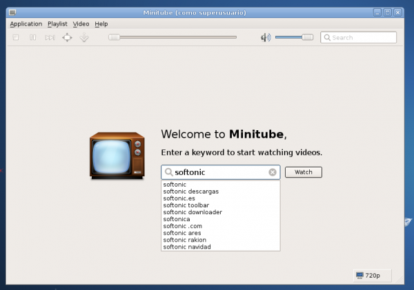Open the Video menu
Image resolution: width=414 pixels, height=290 pixels.
coord(81,23)
